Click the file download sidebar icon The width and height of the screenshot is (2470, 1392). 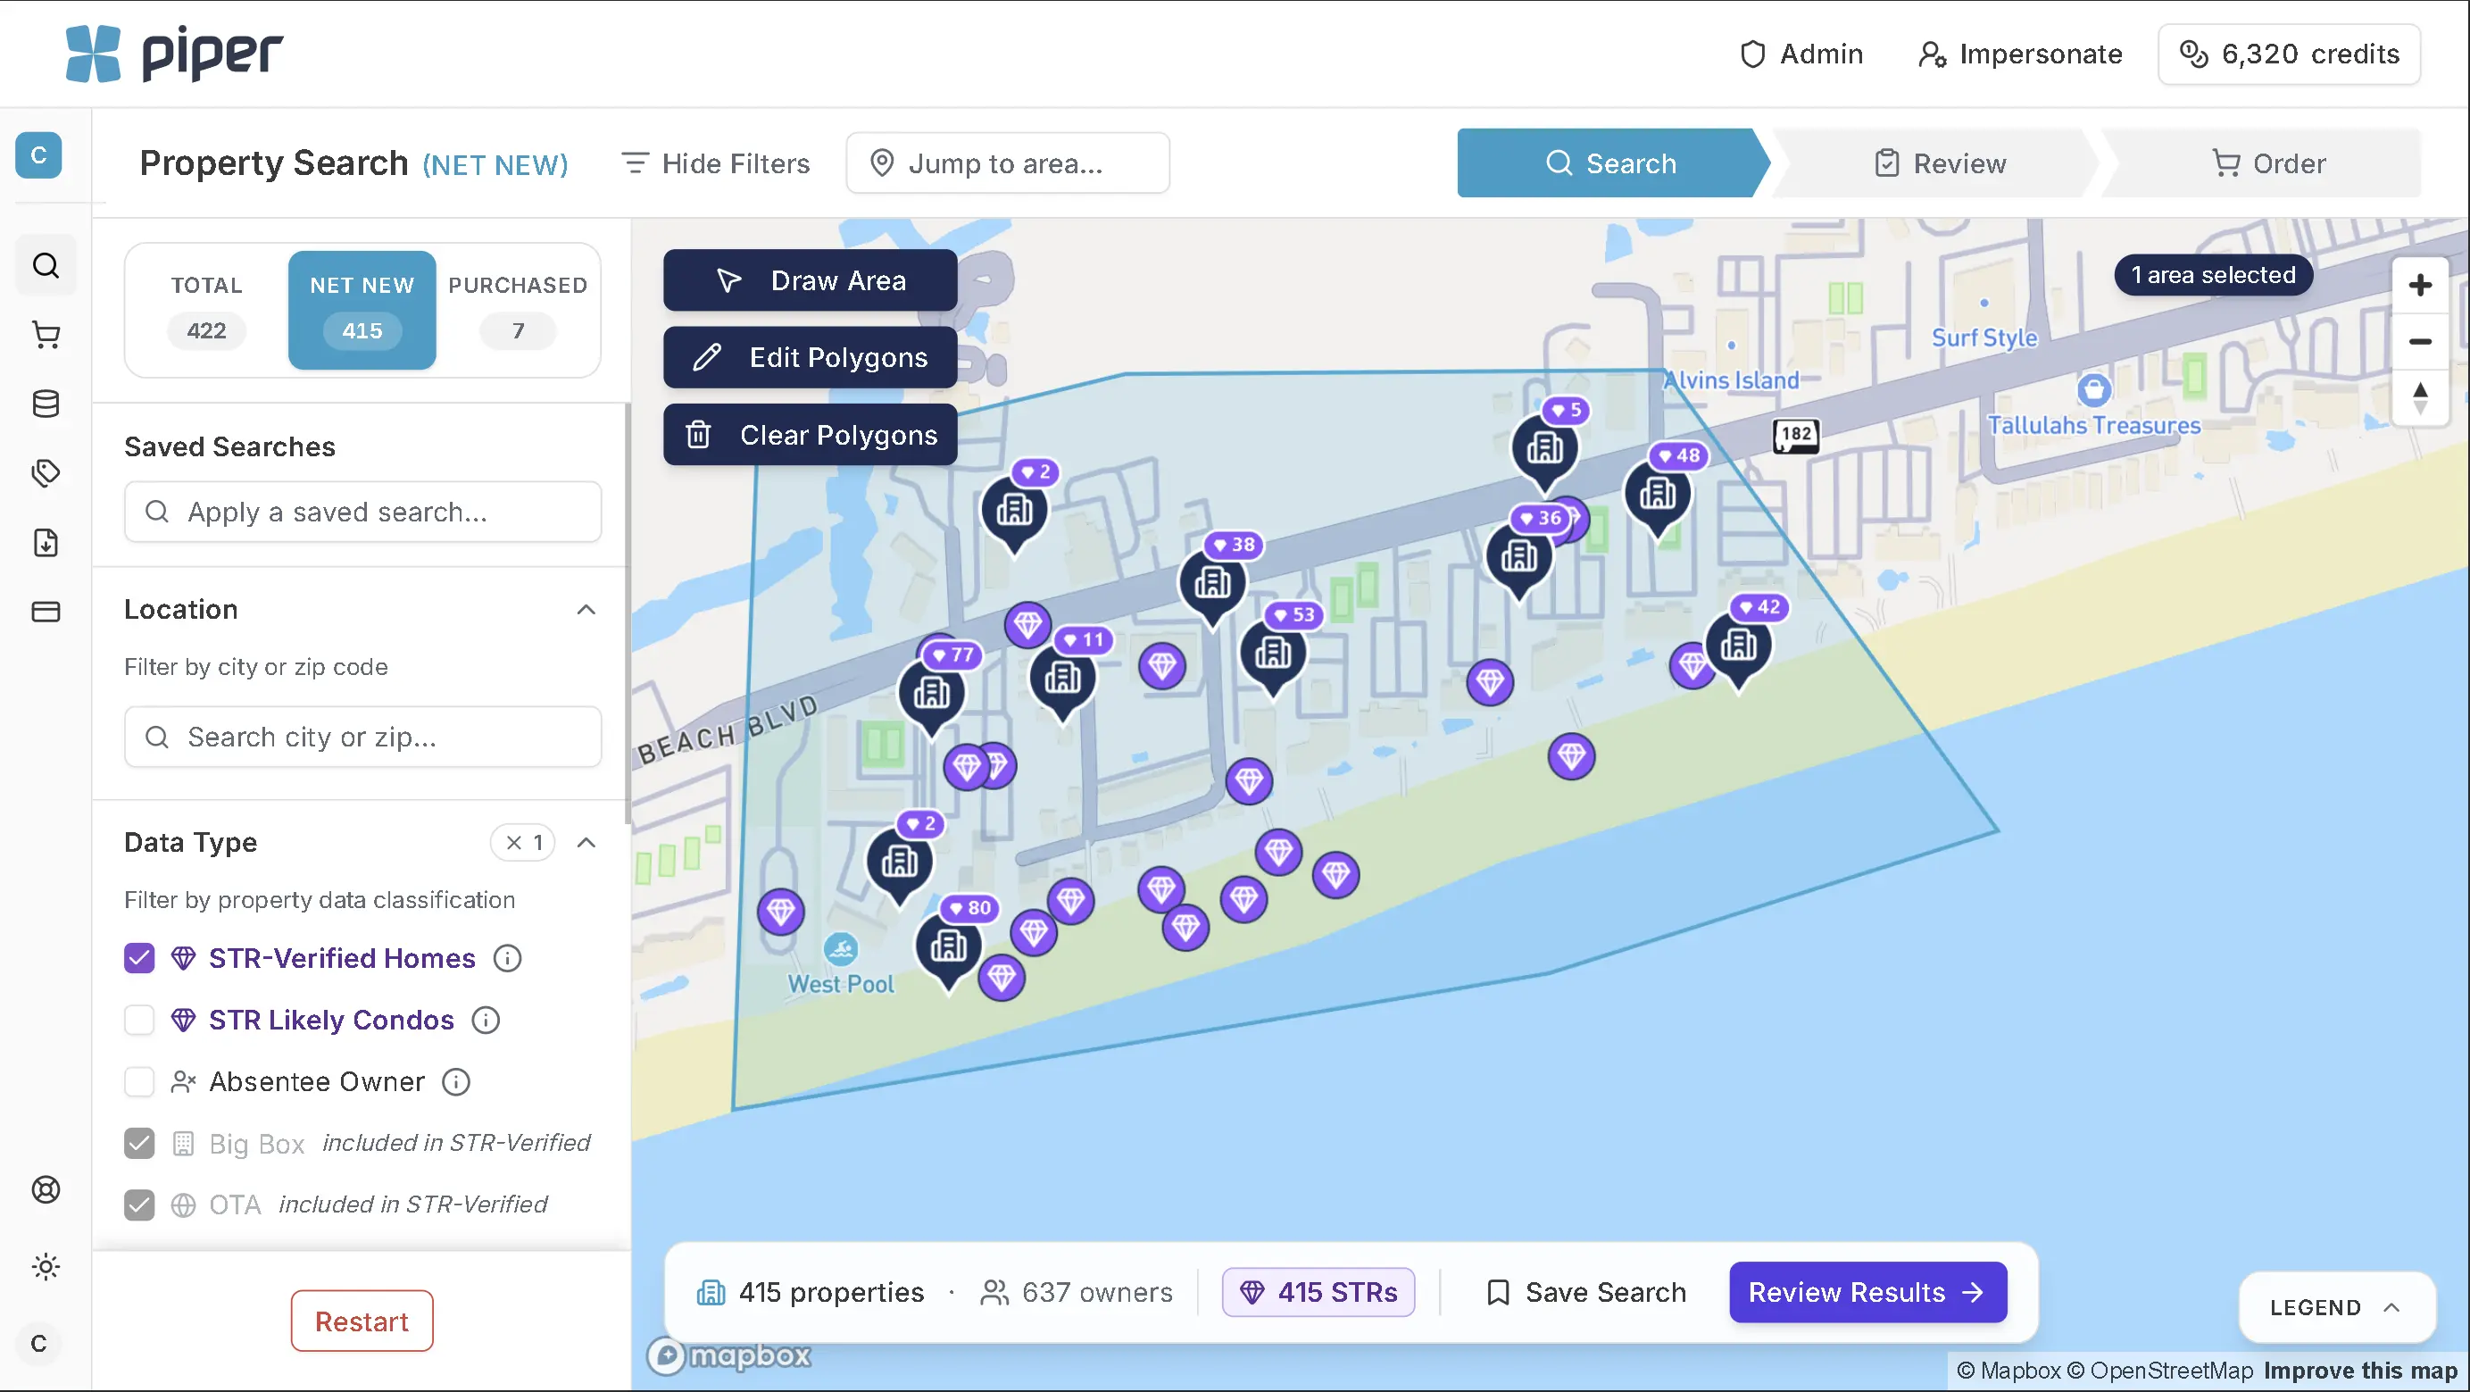46,543
